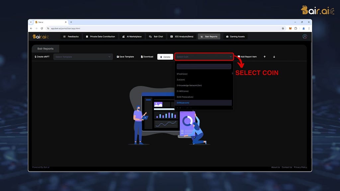Bookmark this page with the star icon
Image resolution: width=340 pixels, height=191 pixels.
[283, 29]
